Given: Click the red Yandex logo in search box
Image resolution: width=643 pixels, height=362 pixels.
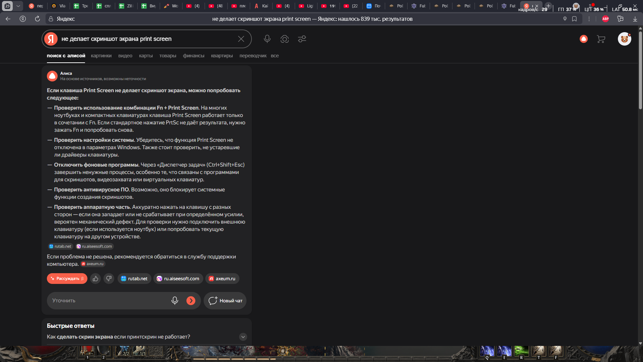Looking at the screenshot, I should point(51,39).
